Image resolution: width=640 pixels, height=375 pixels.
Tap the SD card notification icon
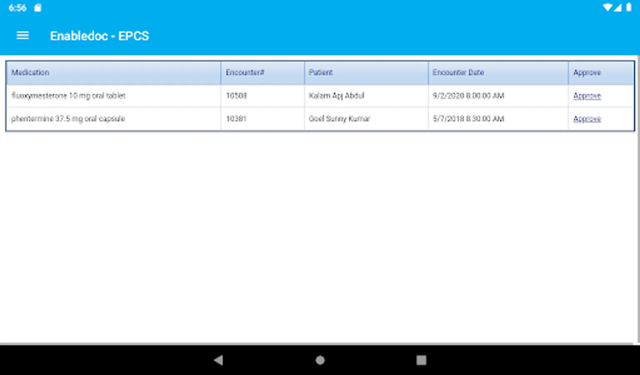coord(37,7)
